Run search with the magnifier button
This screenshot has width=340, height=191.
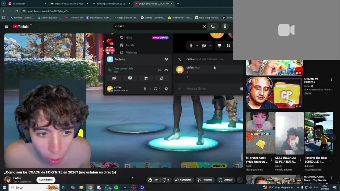[x=213, y=26]
